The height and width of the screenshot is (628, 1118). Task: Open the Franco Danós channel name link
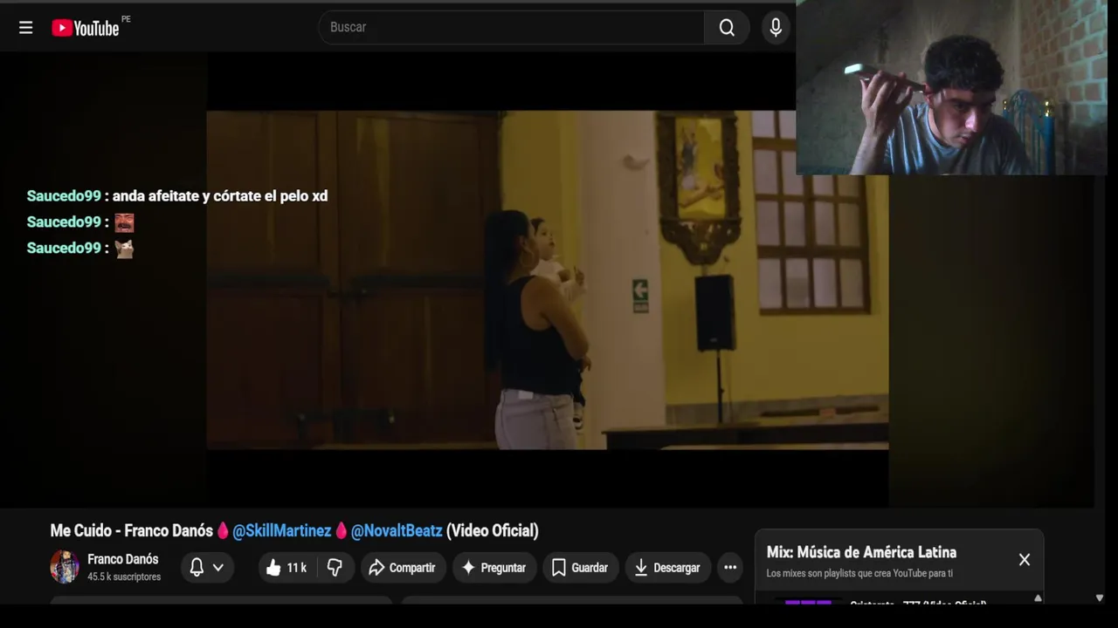pyautogui.click(x=122, y=559)
